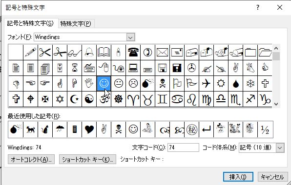Screen dimensions: 291x185
Task: Select the 記号と特殊文字(S) tab
Action: pos(30,23)
